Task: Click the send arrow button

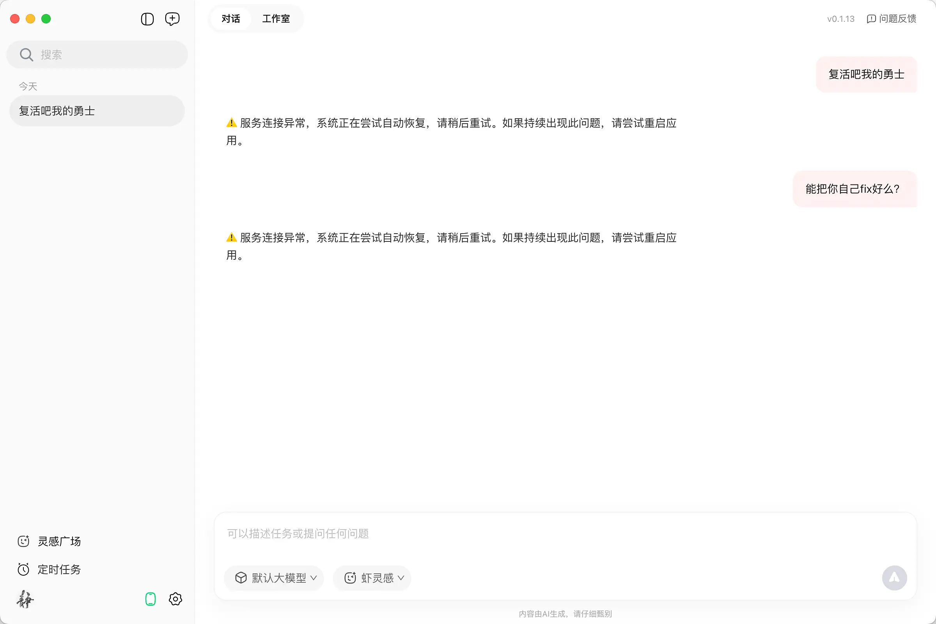Action: click(x=894, y=578)
